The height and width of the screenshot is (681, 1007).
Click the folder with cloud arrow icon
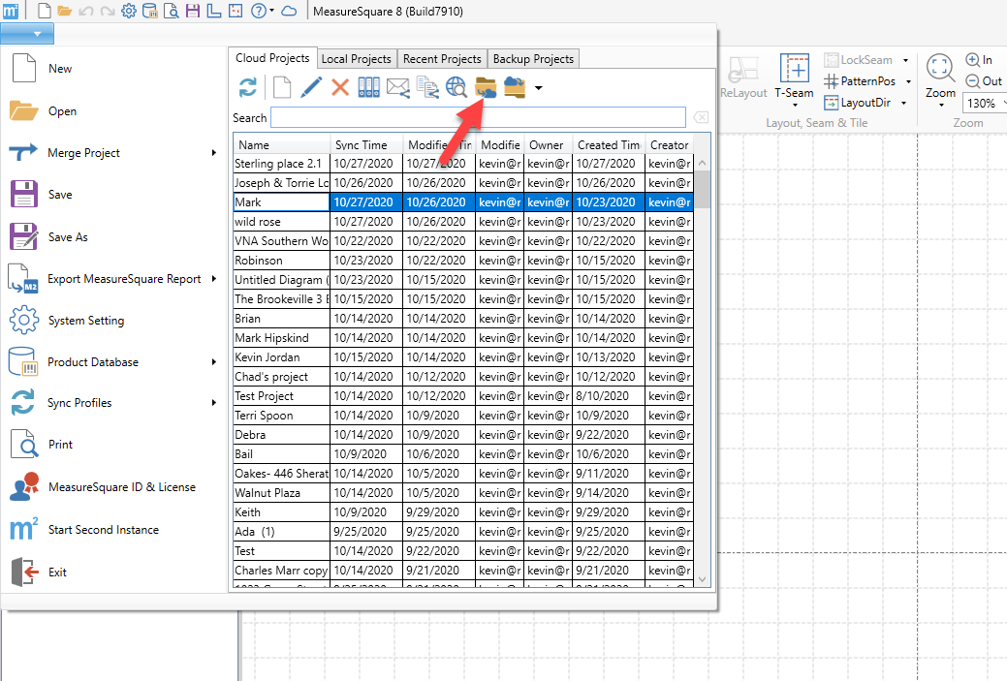486,88
